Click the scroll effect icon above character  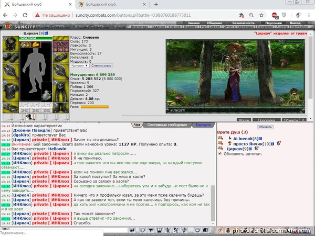coord(25,44)
